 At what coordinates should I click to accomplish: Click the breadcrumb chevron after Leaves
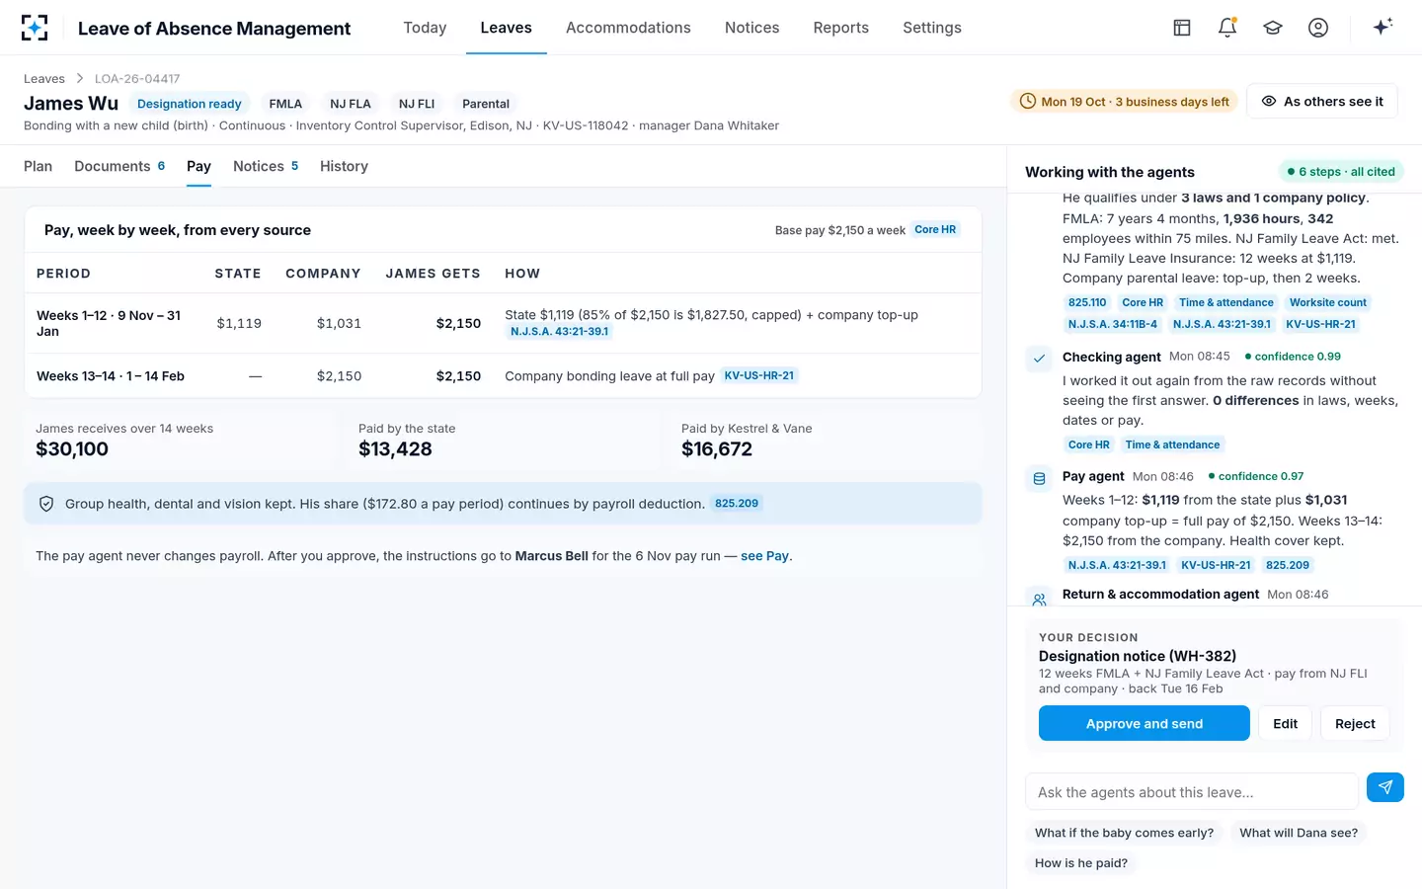click(80, 79)
